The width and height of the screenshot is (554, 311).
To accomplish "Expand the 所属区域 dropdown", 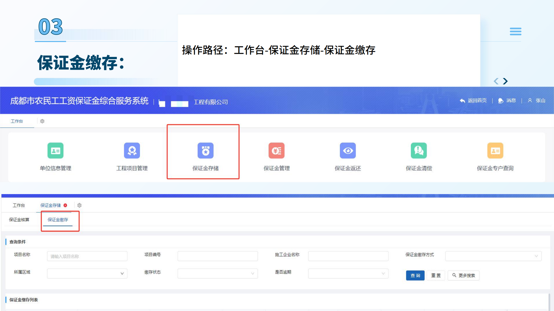I will pos(87,273).
